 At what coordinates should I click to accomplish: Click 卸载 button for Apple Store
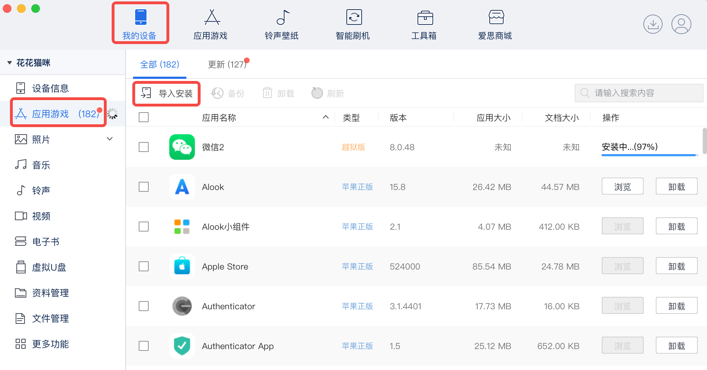tap(676, 266)
